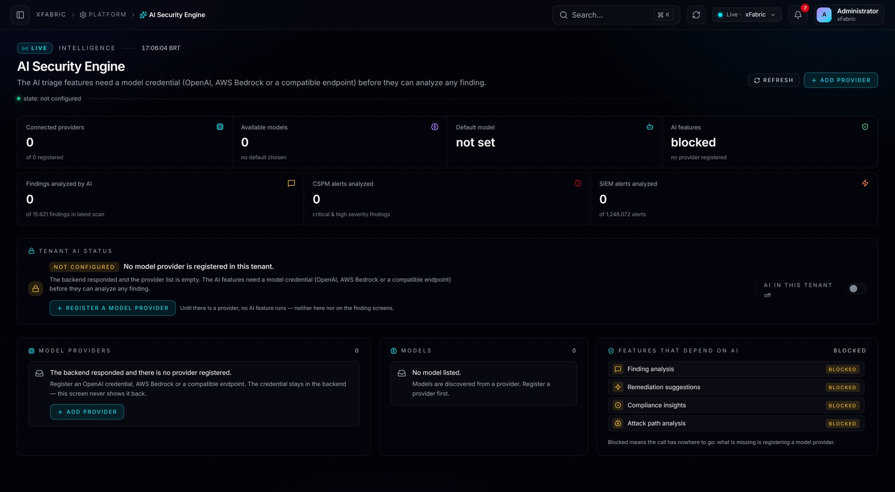This screenshot has height=492, width=895.
Task: Select the Finding analysis row label
Action: point(651,369)
